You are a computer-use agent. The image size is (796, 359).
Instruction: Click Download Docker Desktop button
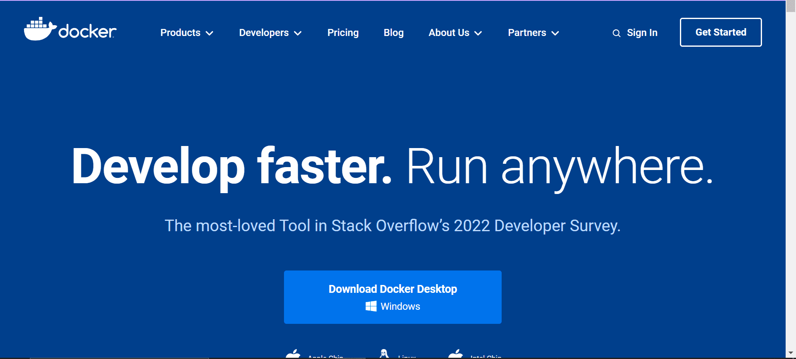coord(393,297)
